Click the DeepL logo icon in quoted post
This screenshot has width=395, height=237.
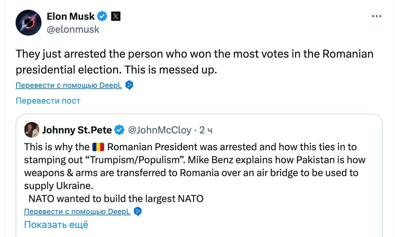(138, 212)
